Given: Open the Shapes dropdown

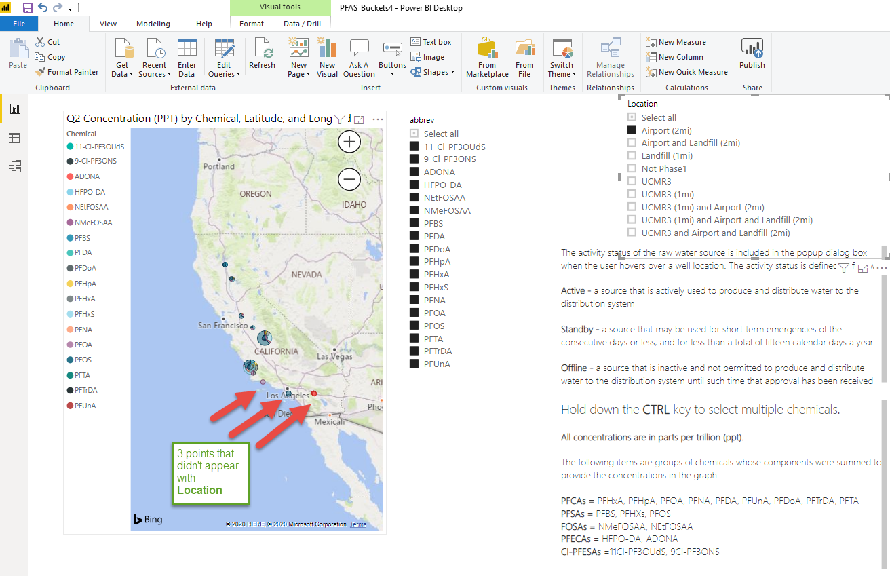Looking at the screenshot, I should point(433,72).
